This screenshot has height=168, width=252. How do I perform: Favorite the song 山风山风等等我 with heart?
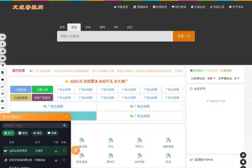(x=64, y=151)
